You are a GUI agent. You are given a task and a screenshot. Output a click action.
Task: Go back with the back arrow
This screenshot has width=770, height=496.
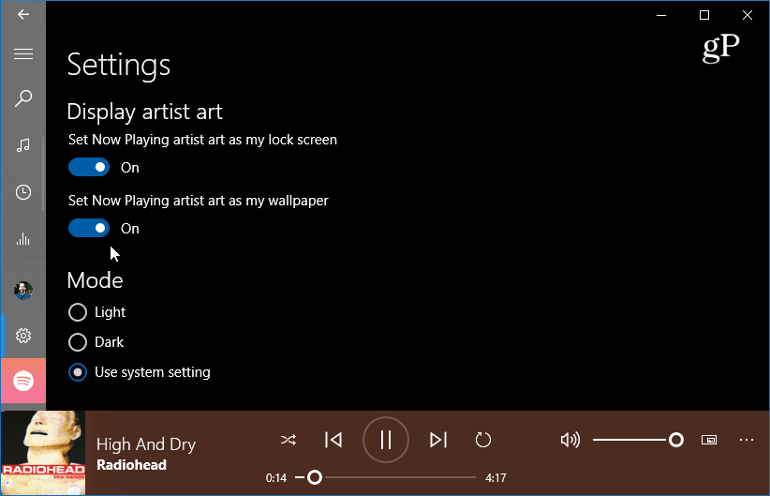[23, 14]
